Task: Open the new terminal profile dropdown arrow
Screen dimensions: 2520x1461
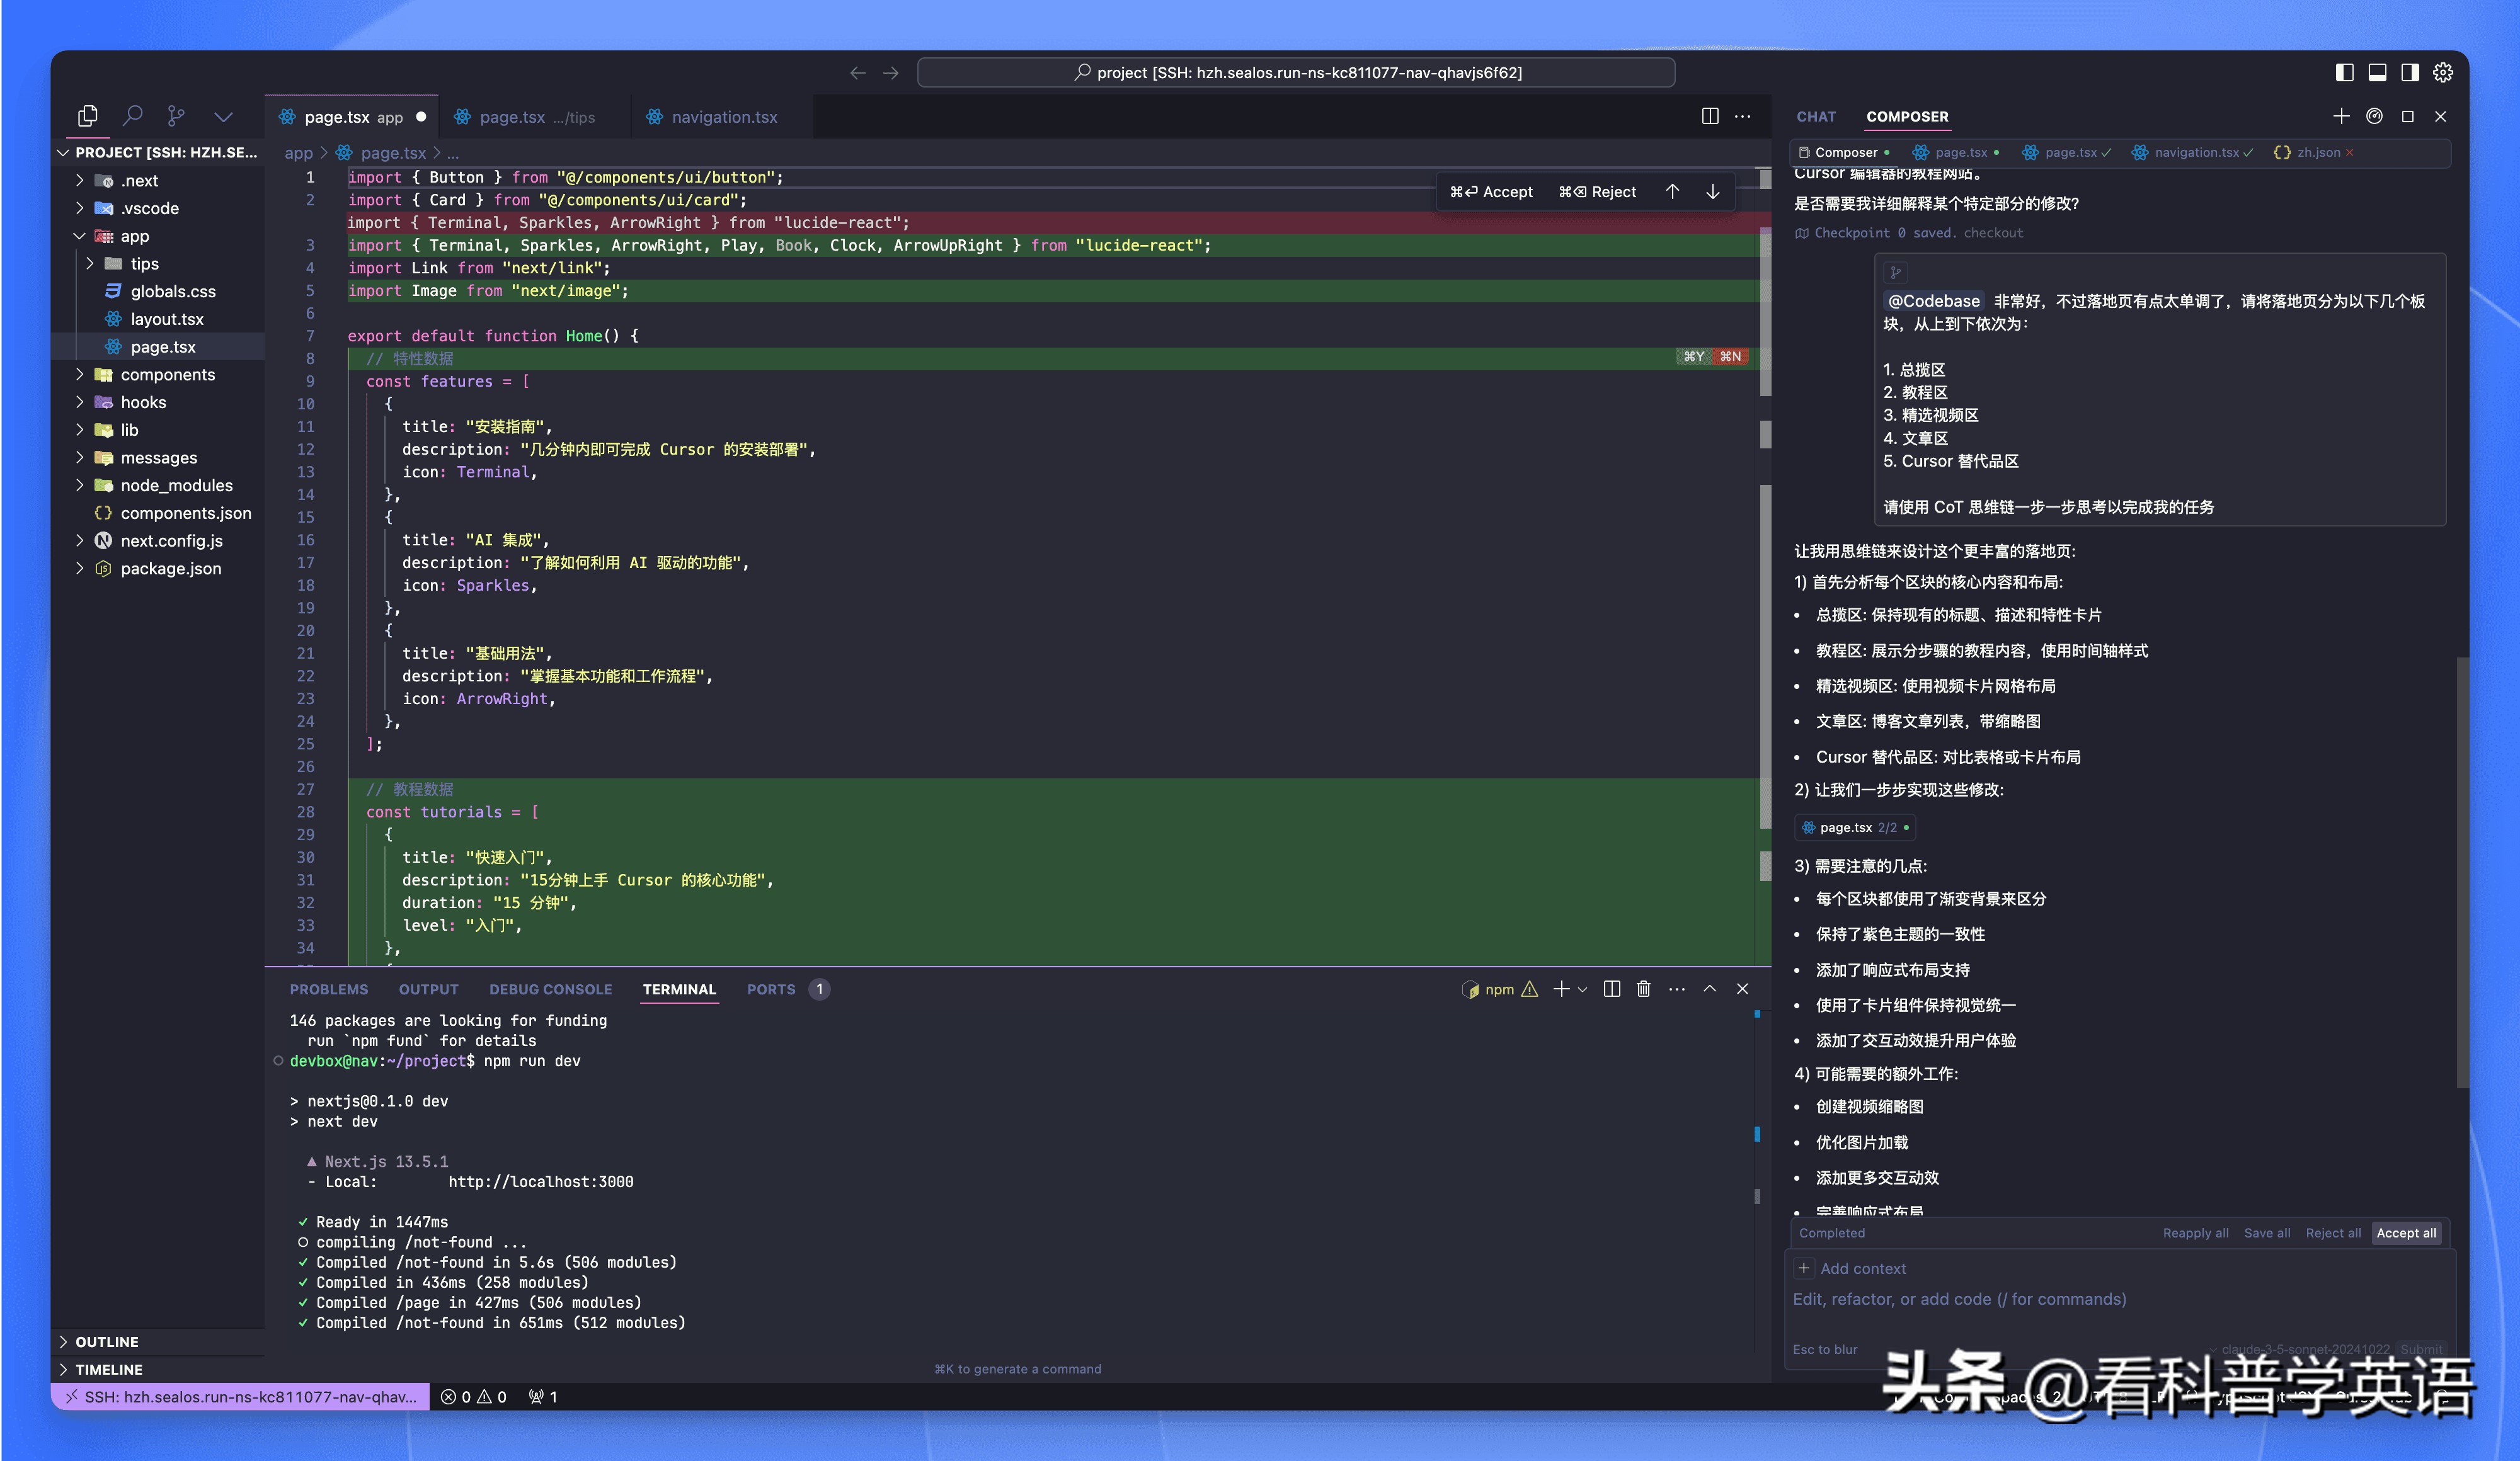Action: pos(1583,988)
